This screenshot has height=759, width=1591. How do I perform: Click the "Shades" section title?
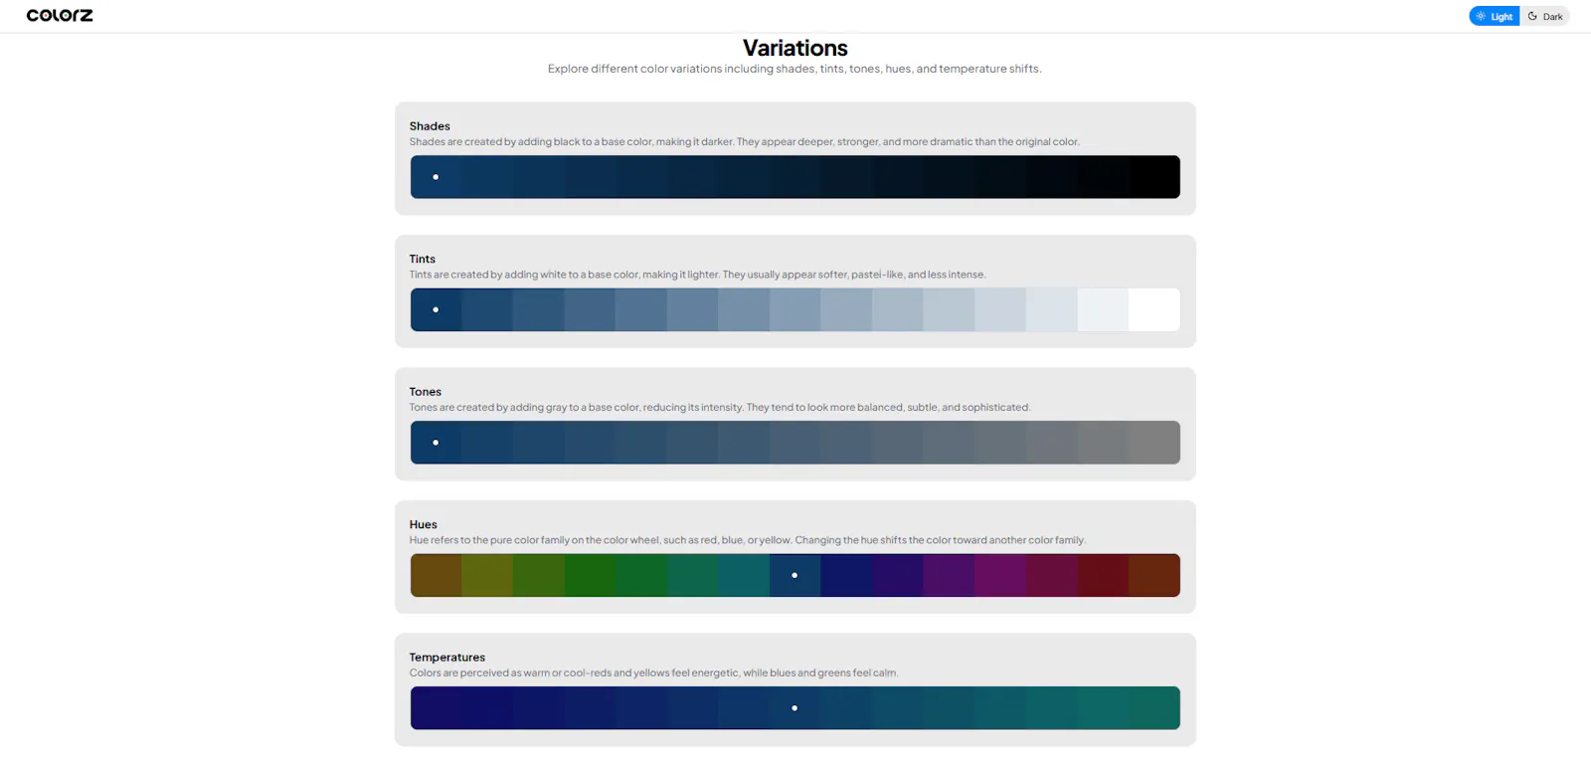coord(430,126)
